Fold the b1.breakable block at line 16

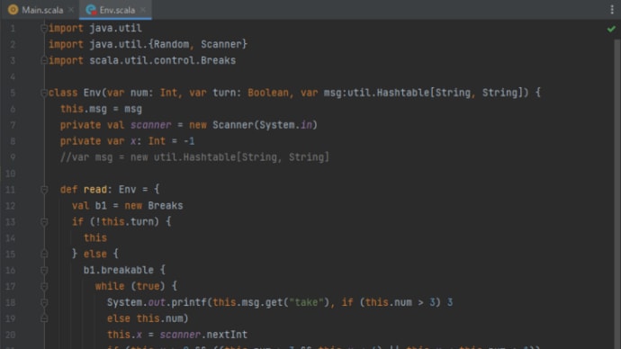point(44,270)
